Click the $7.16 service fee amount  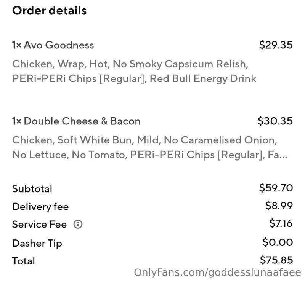click(281, 223)
